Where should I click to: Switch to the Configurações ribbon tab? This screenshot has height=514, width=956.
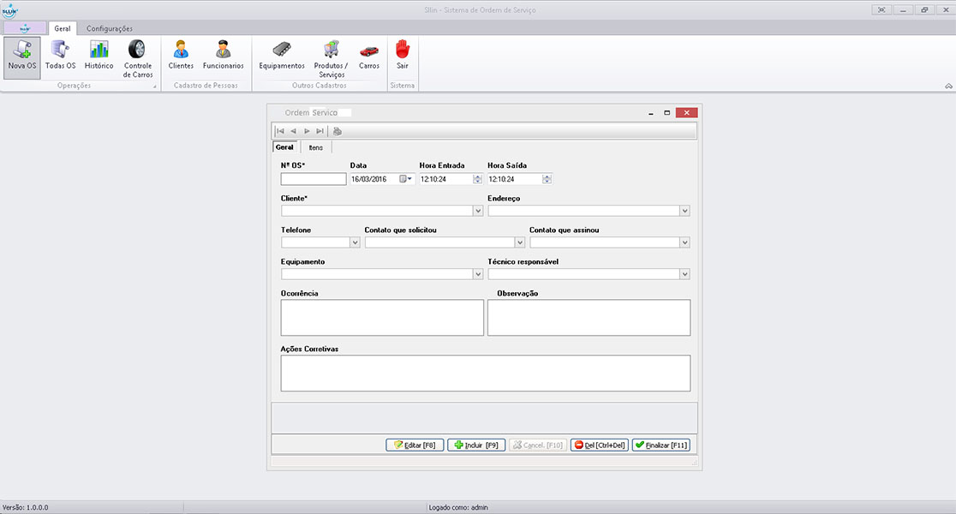click(x=109, y=28)
